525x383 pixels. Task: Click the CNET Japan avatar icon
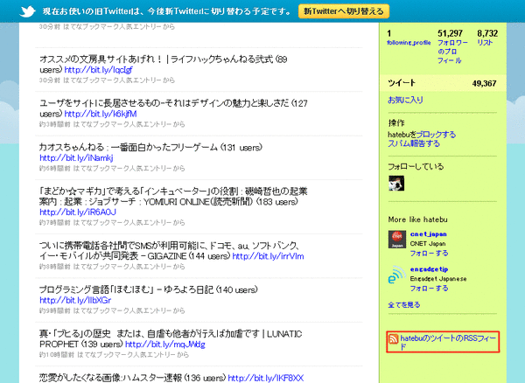click(x=397, y=240)
